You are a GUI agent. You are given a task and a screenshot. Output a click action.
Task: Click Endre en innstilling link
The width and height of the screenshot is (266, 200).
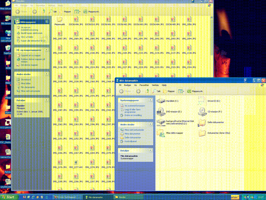tap(133, 115)
